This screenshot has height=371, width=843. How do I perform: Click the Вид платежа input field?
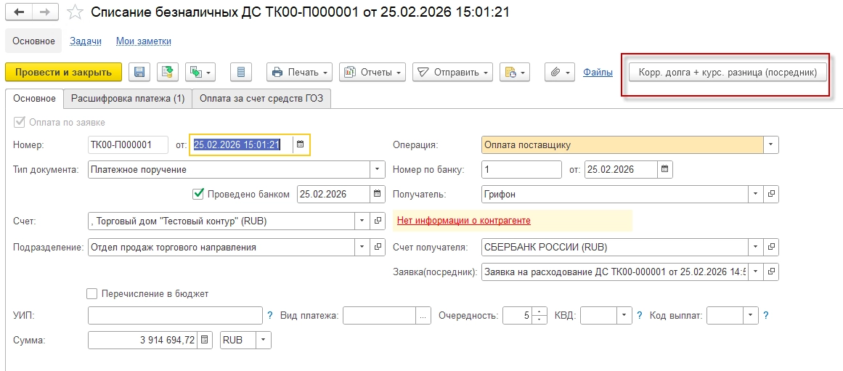pos(380,316)
